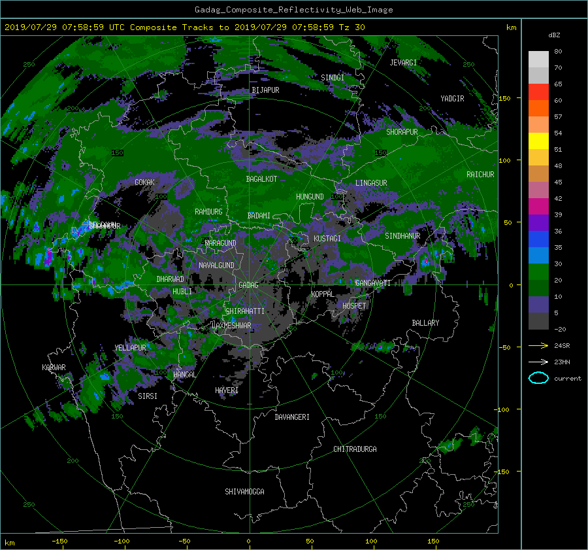The width and height of the screenshot is (588, 550).
Task: Click the SINDGI city label
Action: pos(333,78)
